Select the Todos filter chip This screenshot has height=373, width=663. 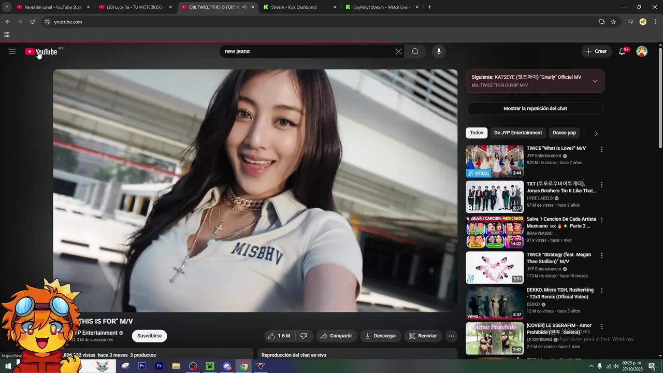click(477, 133)
